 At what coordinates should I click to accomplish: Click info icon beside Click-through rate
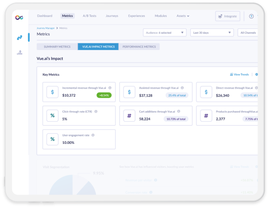point(96,112)
